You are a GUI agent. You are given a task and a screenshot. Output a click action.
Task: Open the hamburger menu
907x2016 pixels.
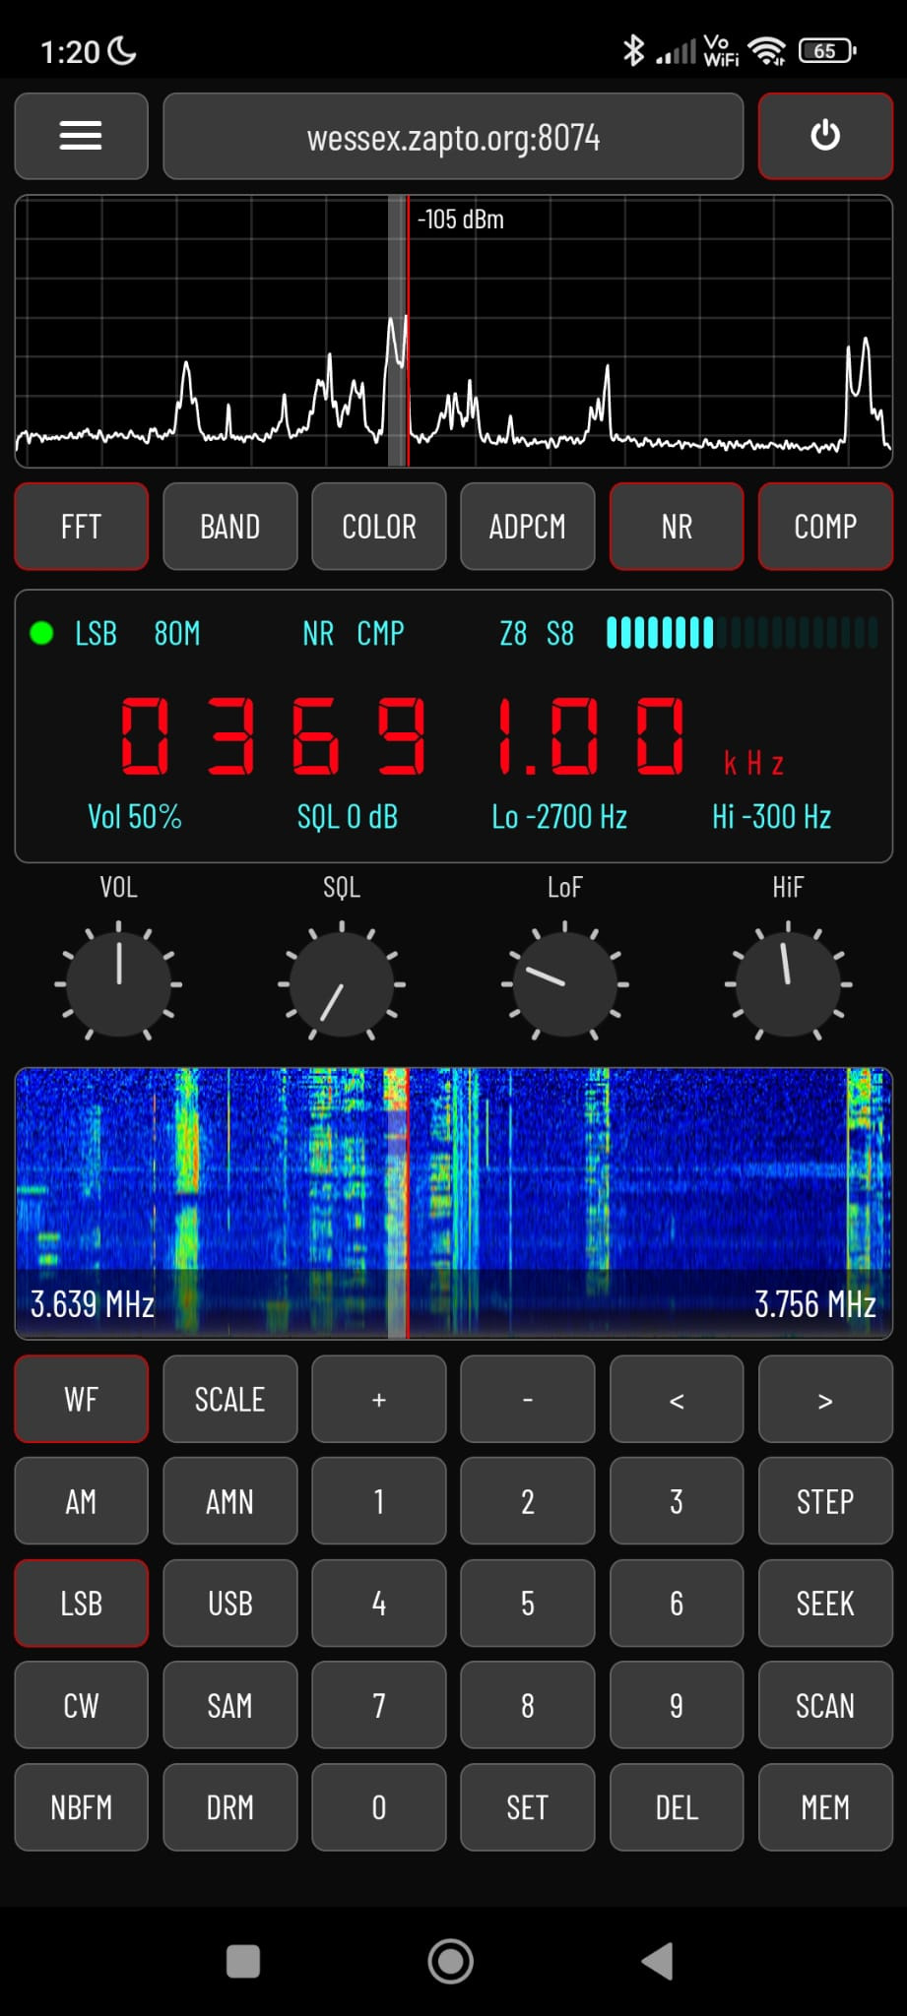(81, 136)
